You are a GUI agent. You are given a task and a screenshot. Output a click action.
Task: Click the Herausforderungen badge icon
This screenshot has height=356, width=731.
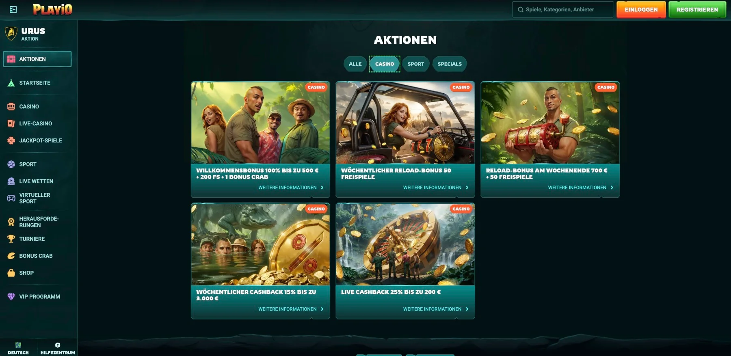[11, 222]
